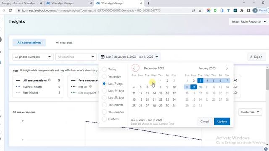Pick December 25 in the calendar
The image size is (269, 151).
click(x=134, y=106)
